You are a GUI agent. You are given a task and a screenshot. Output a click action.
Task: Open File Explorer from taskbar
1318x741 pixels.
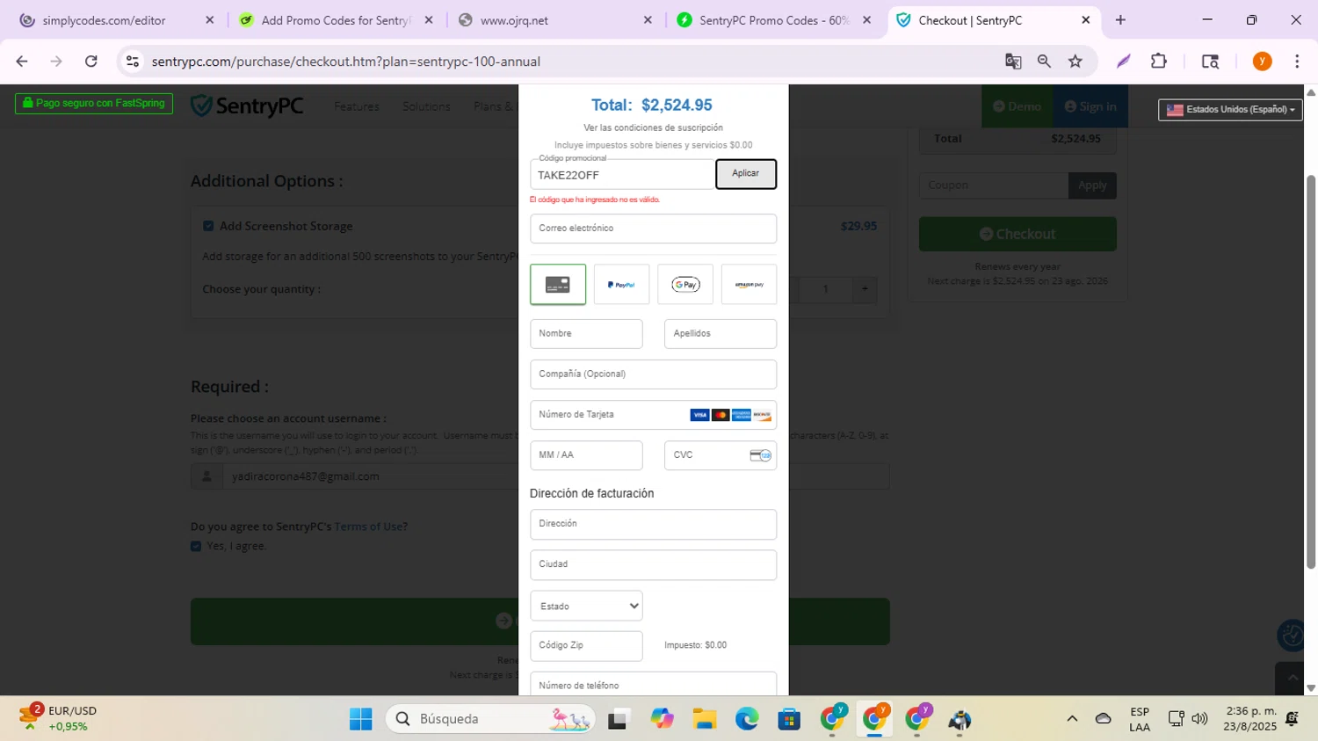704,719
